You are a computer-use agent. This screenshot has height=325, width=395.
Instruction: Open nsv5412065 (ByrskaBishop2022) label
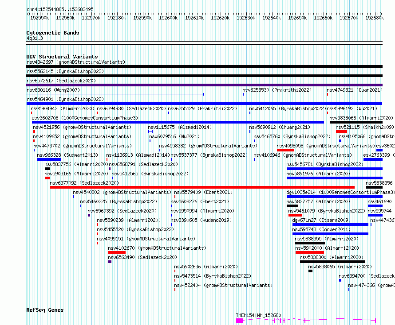288,108
